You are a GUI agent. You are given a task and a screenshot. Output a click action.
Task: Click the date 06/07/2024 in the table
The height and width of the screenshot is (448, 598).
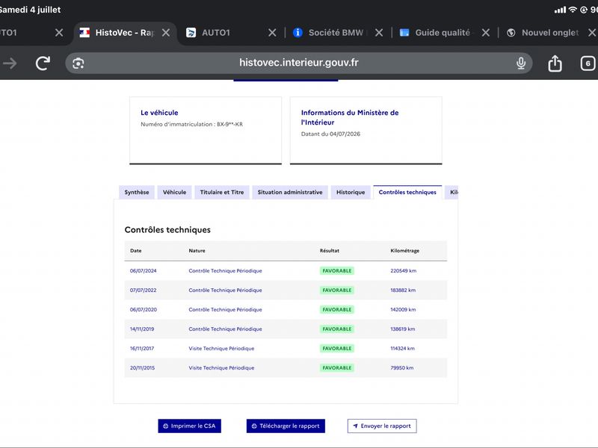click(x=143, y=271)
